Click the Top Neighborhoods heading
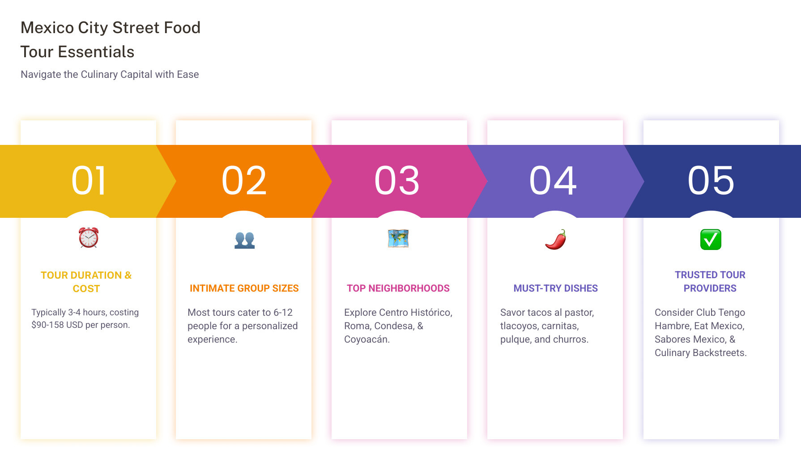Image resolution: width=801 pixels, height=458 pixels. [x=398, y=288]
